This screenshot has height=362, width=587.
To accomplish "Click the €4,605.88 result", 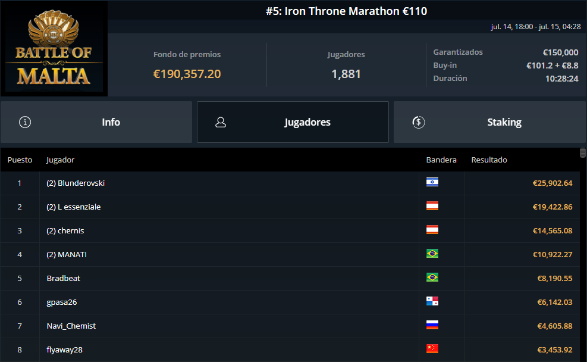I will tap(555, 326).
